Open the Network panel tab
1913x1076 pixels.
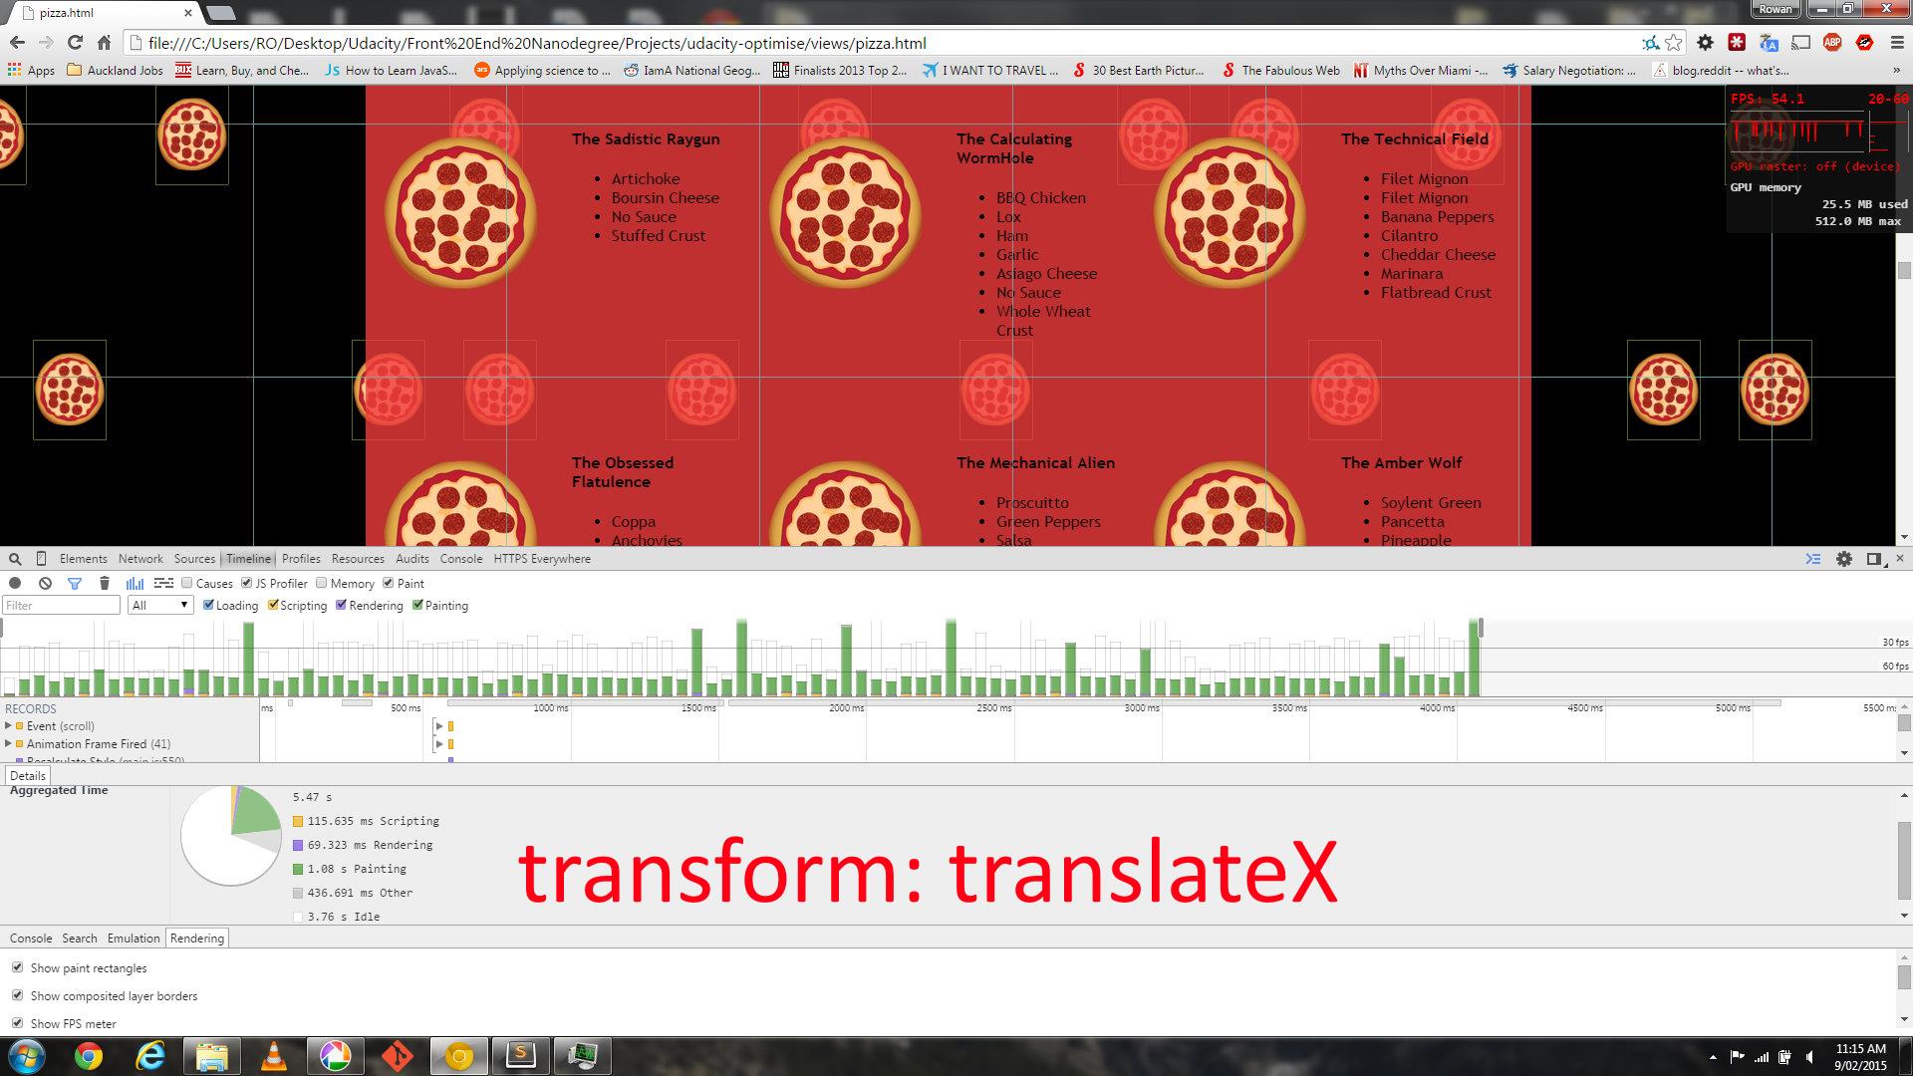(140, 559)
